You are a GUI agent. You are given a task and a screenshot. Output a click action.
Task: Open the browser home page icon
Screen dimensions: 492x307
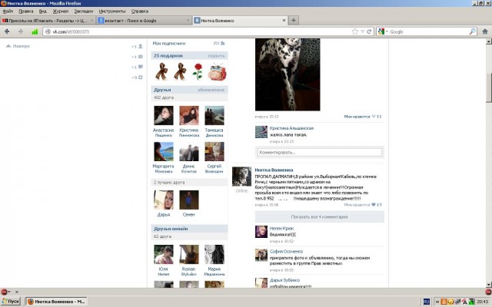485,31
